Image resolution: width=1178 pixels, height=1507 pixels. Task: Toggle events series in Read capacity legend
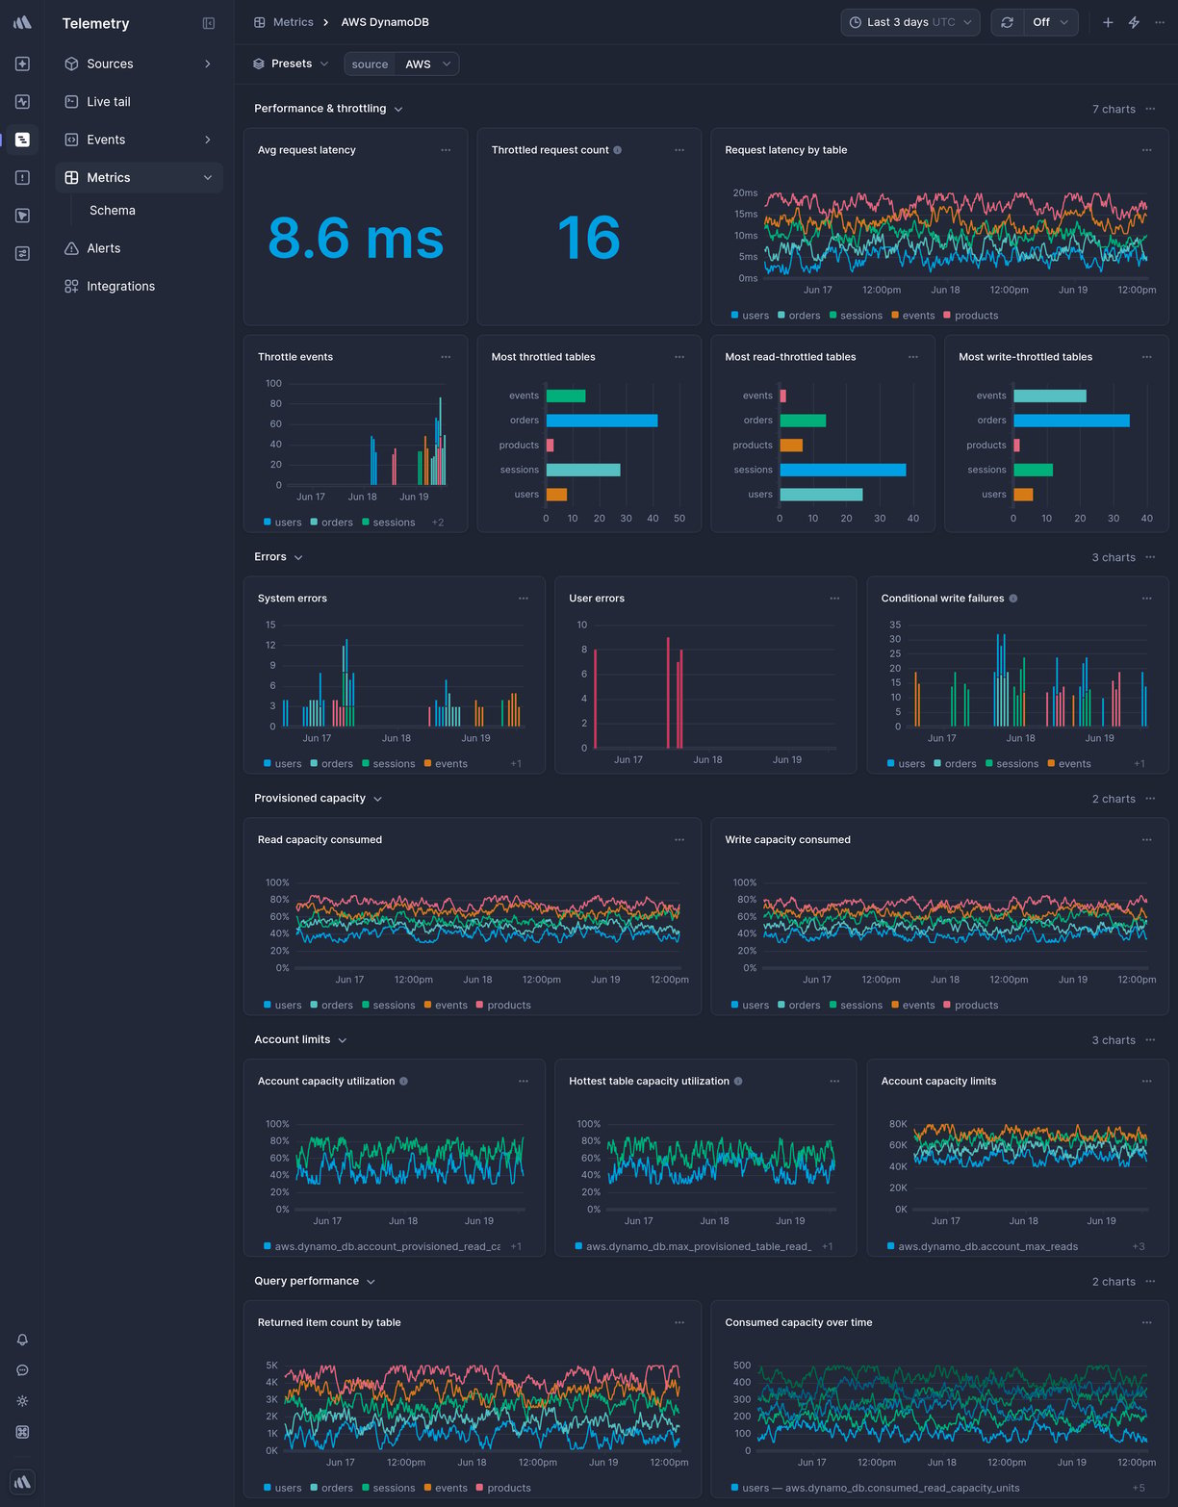point(446,1006)
